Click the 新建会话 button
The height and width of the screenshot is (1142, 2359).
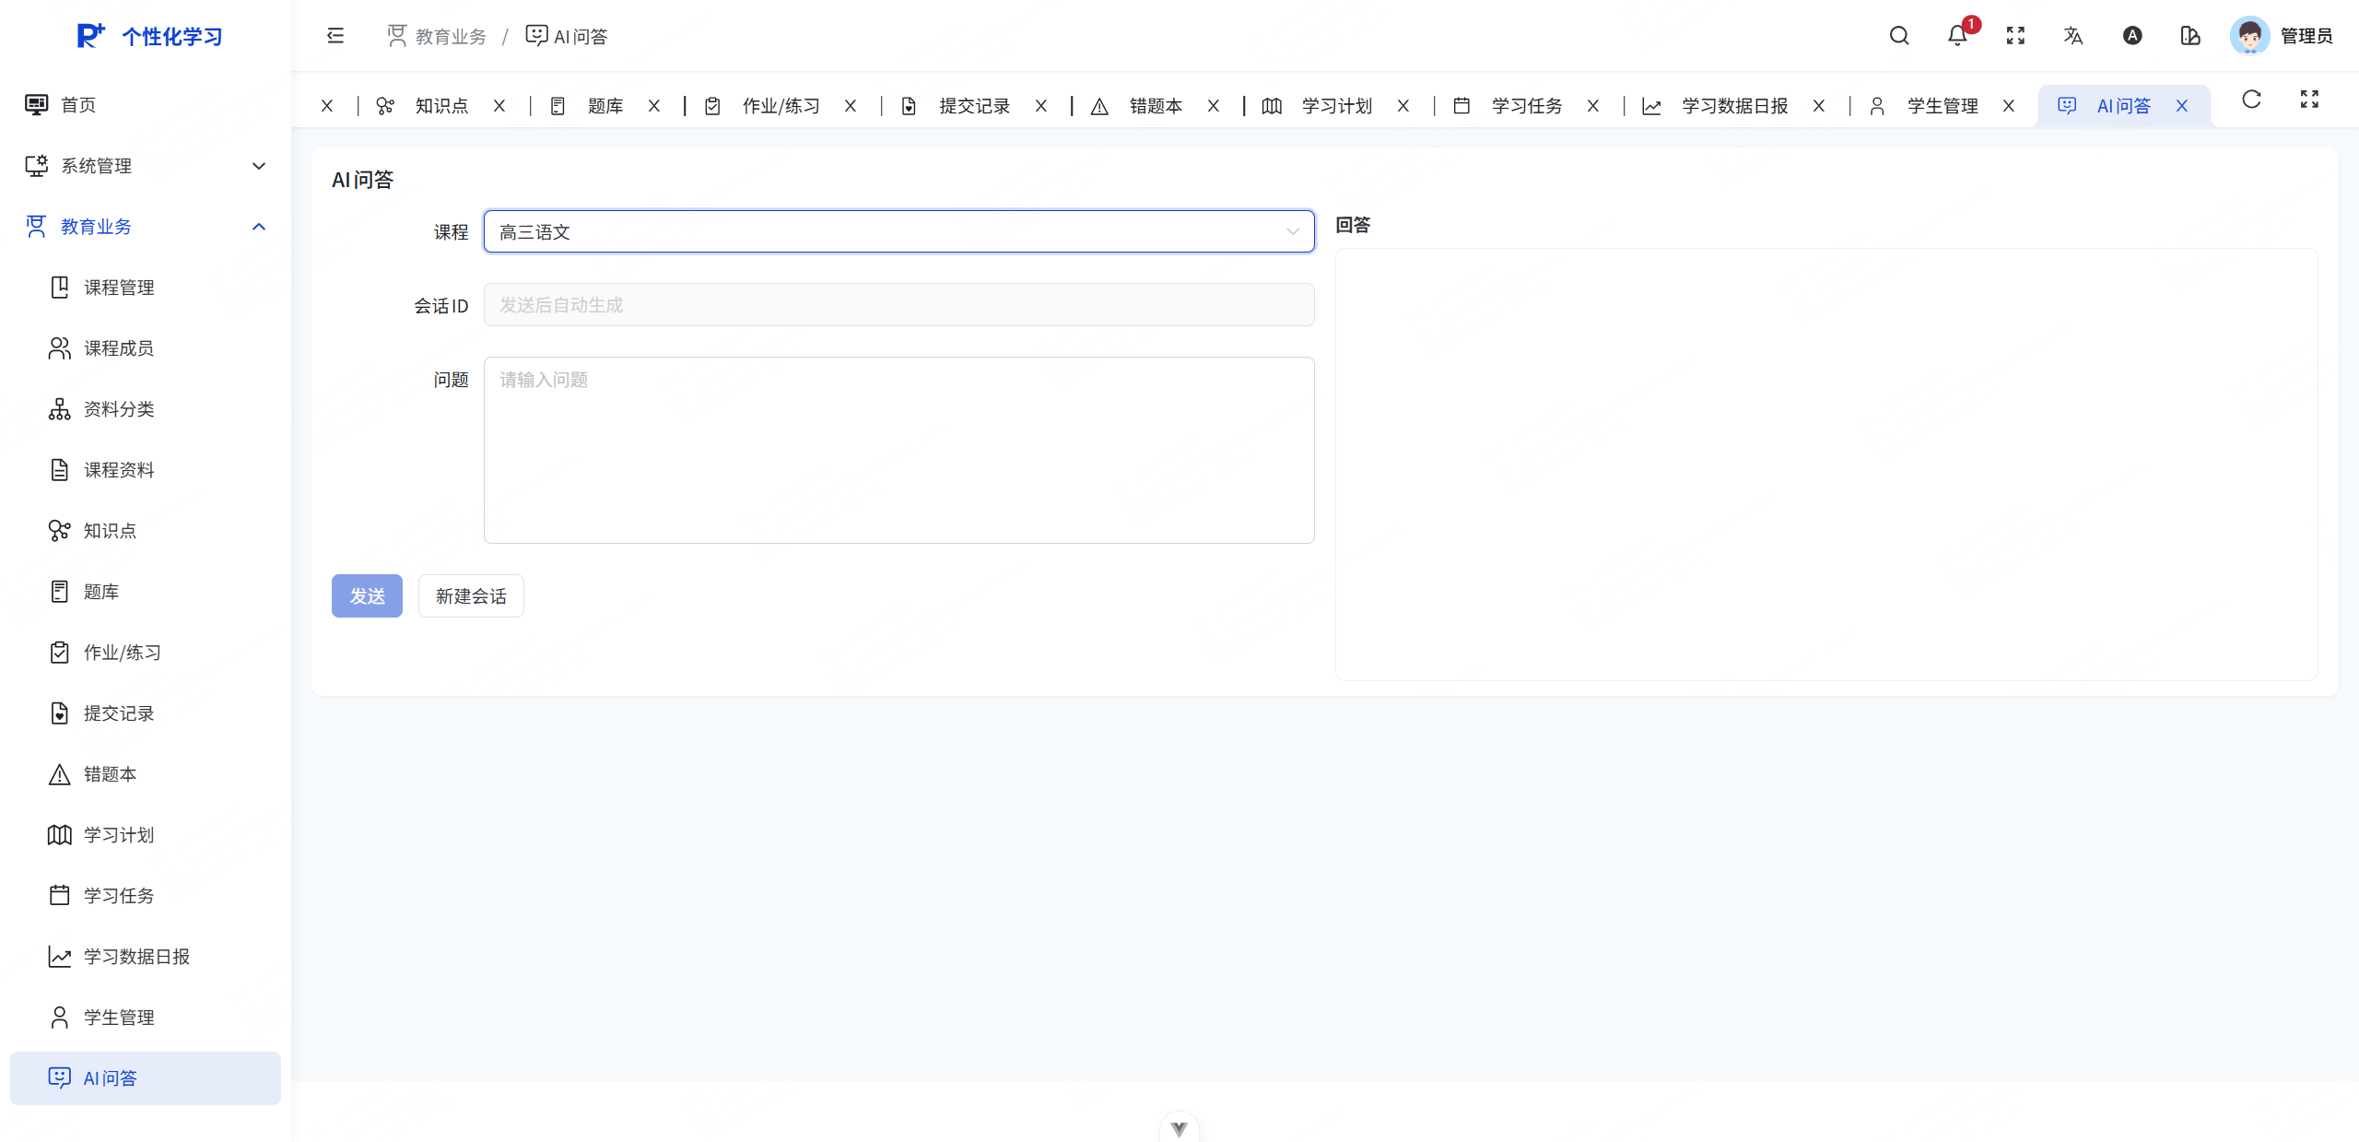(471, 596)
